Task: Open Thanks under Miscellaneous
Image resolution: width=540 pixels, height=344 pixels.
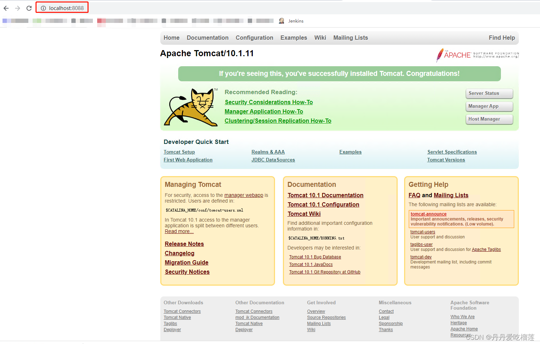Action: tap(386, 330)
